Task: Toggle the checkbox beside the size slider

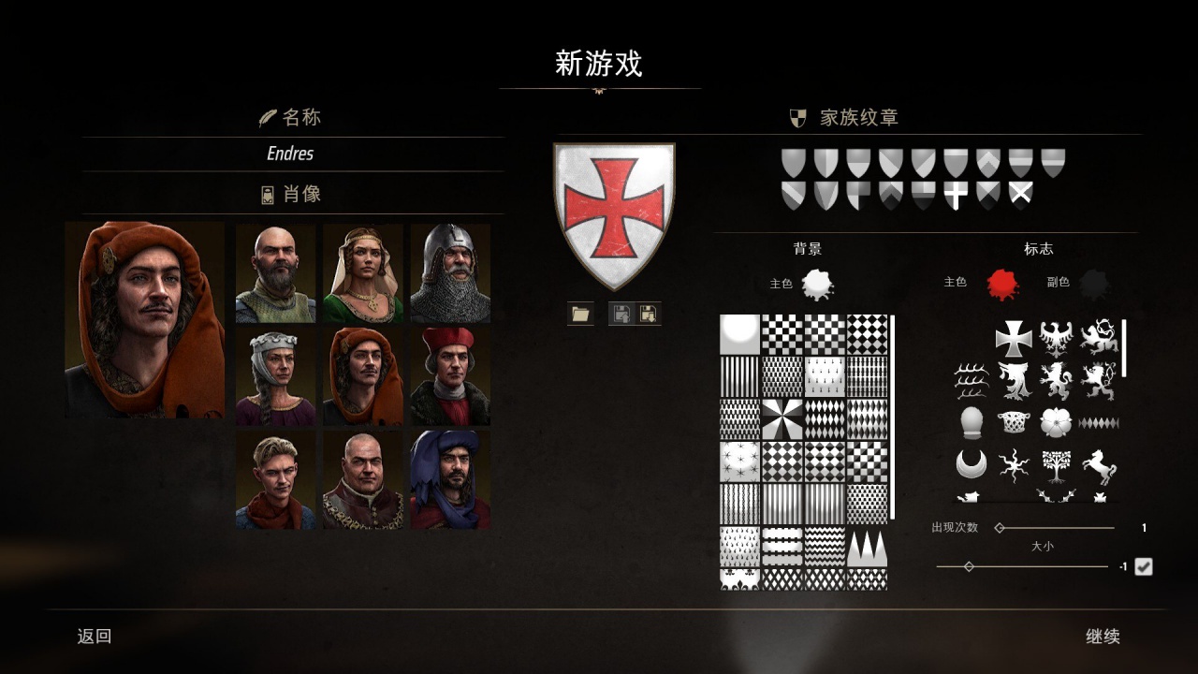Action: click(1143, 566)
